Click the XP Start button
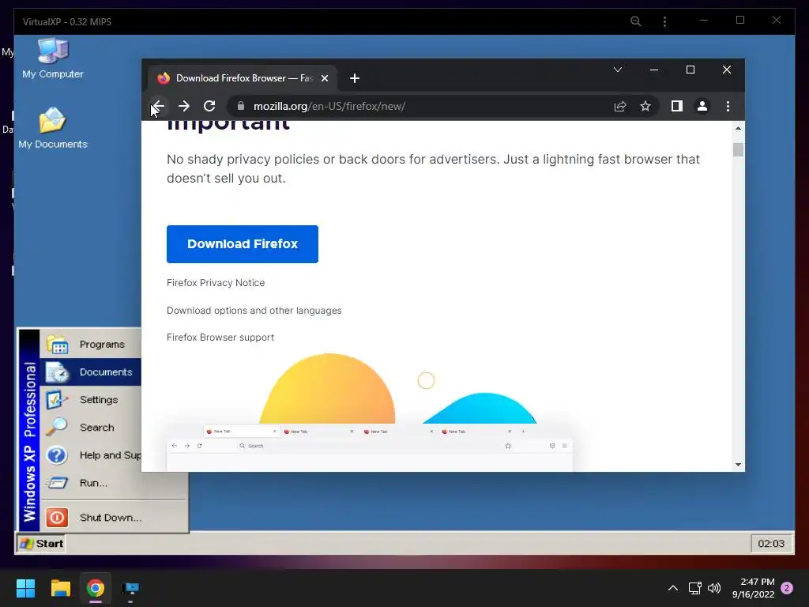This screenshot has height=607, width=809. tap(42, 544)
